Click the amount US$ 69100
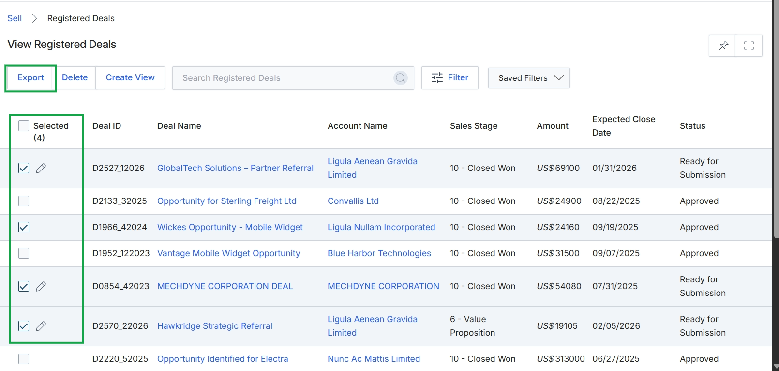 click(x=558, y=168)
